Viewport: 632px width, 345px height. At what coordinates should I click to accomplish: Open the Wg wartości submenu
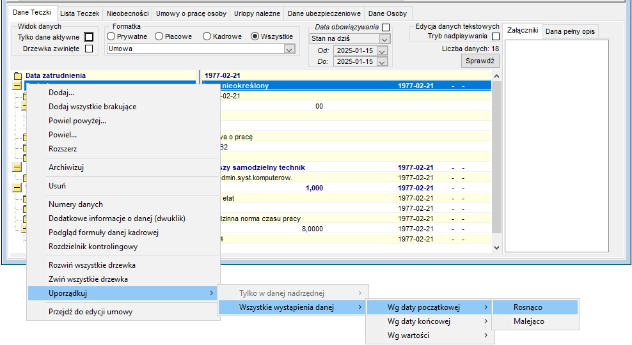[430, 336]
